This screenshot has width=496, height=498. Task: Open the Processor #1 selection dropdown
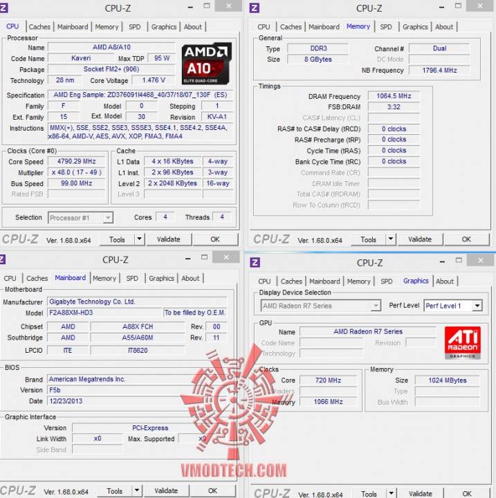80,218
